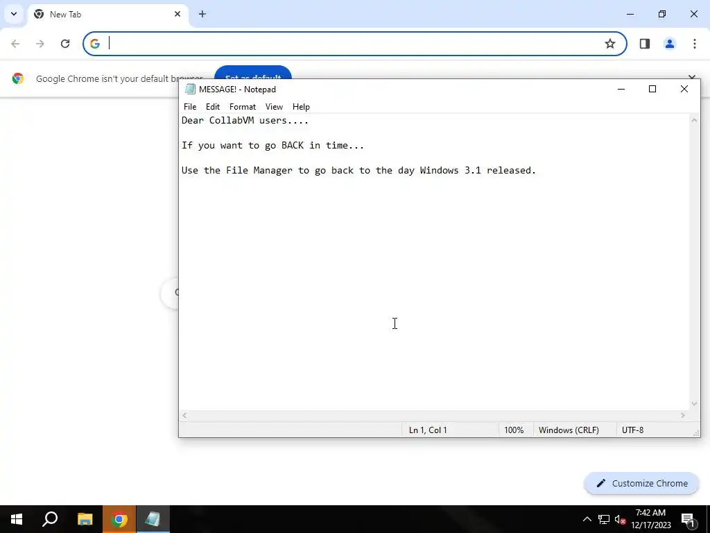Click Notepad vertical scrollbar up arrow
This screenshot has height=533, width=710.
[x=694, y=120]
